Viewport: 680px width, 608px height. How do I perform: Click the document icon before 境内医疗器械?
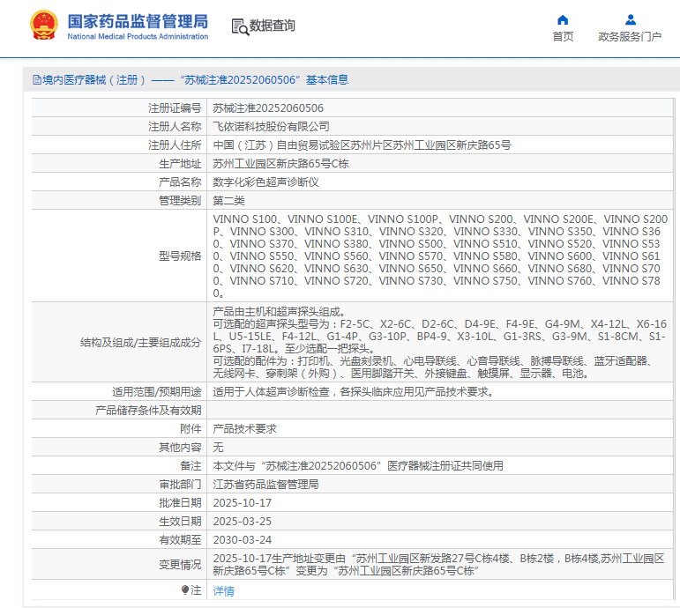pyautogui.click(x=36, y=80)
